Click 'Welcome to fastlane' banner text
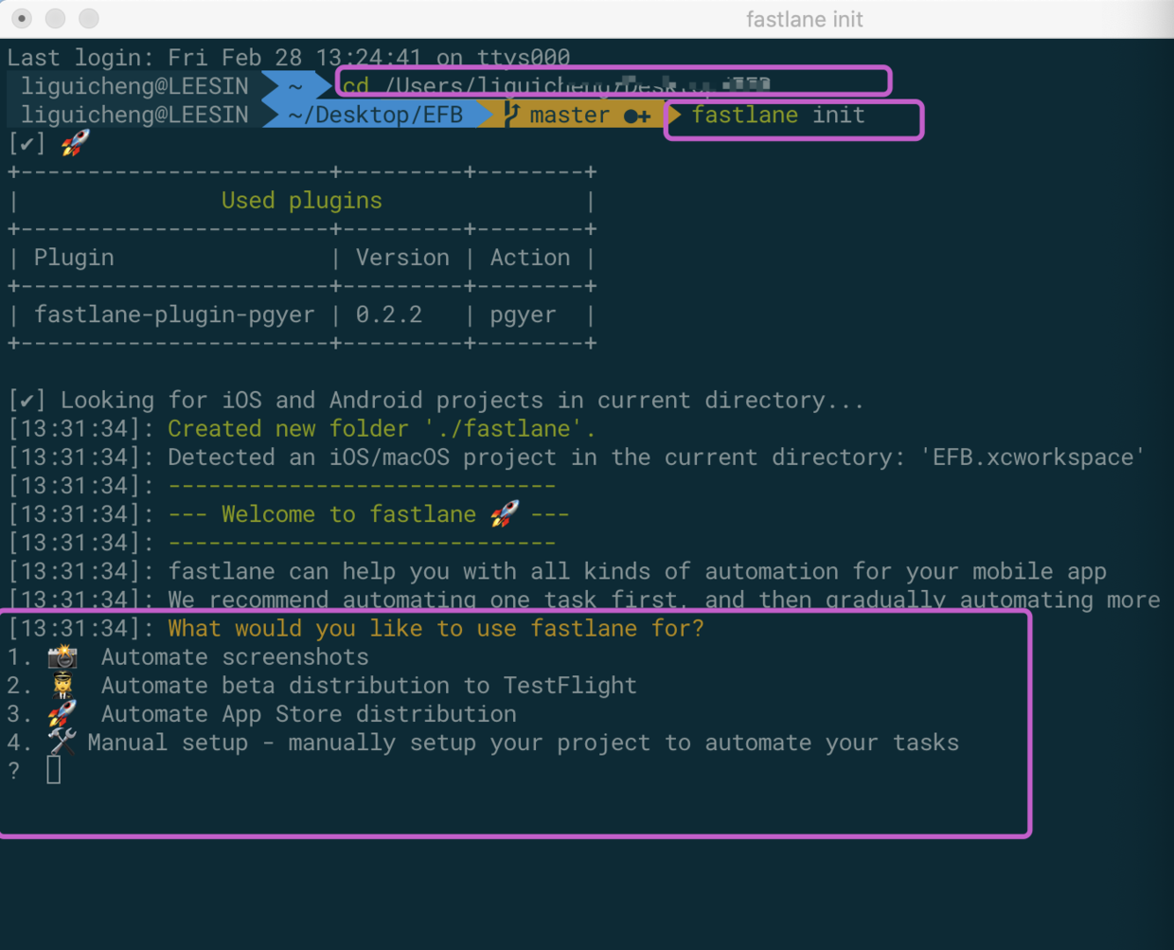1174x950 pixels. point(349,514)
